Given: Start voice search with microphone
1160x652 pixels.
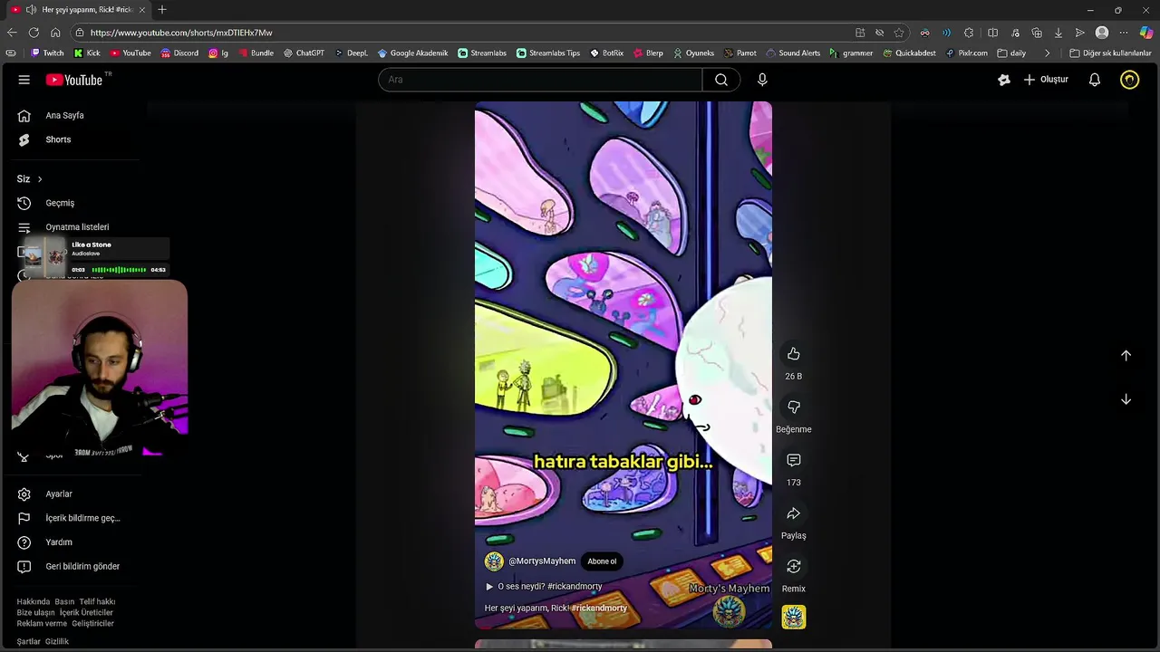Looking at the screenshot, I should click(x=762, y=80).
